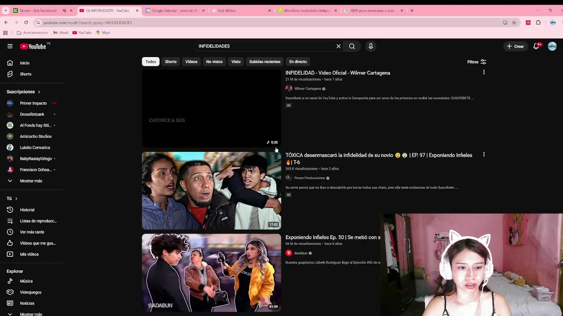The height and width of the screenshot is (316, 563).
Task: Select the En directo filter chip
Action: (x=298, y=62)
